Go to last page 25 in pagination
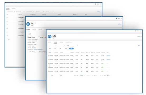The image size is (146, 95). (101, 76)
